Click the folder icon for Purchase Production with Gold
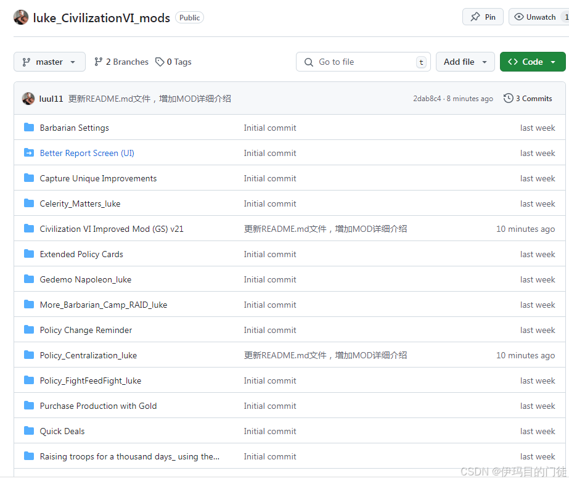This screenshot has height=481, width=569. tap(29, 406)
